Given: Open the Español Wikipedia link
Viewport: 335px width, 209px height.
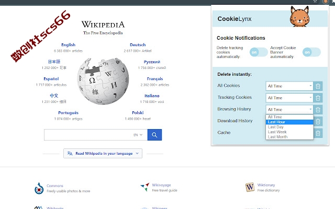Looking at the screenshot, I should tap(51, 79).
